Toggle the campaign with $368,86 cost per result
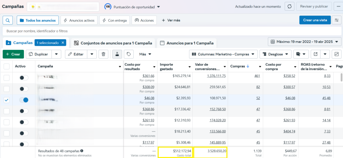This screenshot has height=158, width=343. point(24,111)
